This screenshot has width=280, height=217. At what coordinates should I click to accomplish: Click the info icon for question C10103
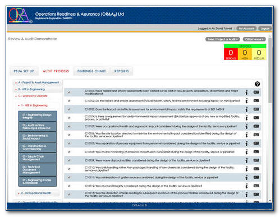point(246,109)
